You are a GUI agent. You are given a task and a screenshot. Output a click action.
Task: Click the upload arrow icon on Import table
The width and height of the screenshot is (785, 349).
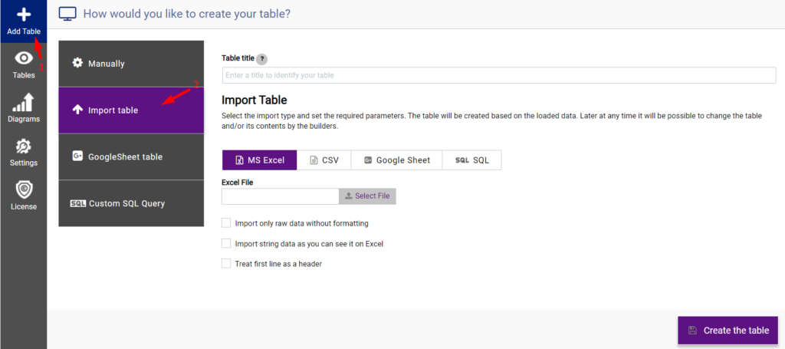click(77, 110)
